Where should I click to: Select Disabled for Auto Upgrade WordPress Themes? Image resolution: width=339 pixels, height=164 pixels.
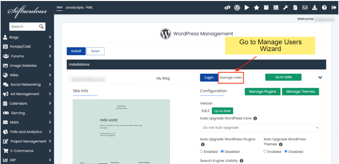pos(286,151)
